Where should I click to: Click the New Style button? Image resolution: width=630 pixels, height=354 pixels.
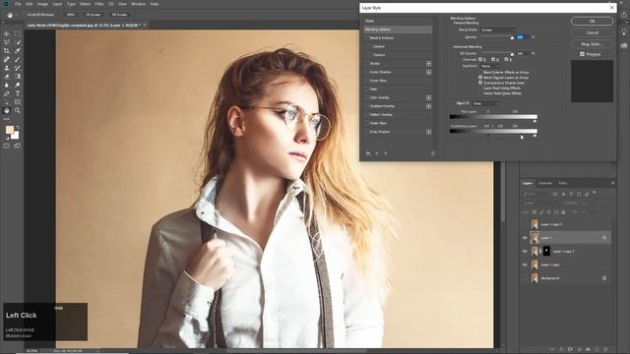[593, 43]
